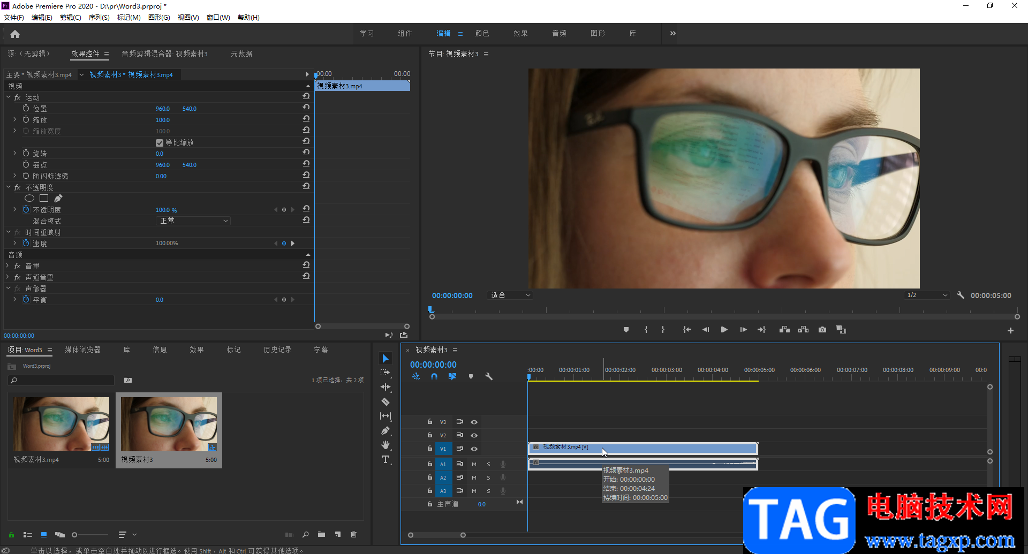Open blend mode dropdown
Screen dimensions: 1028x554
point(194,221)
